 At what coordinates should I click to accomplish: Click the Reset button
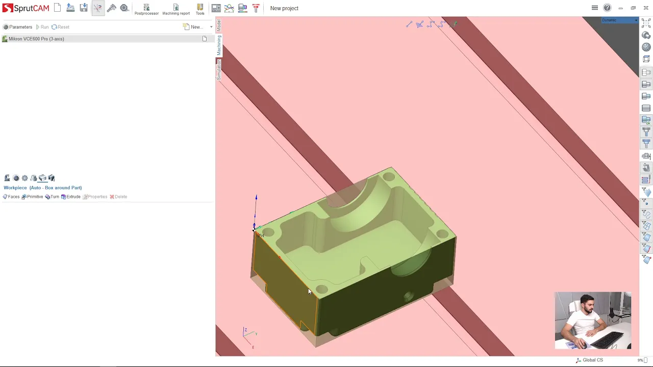pyautogui.click(x=60, y=27)
